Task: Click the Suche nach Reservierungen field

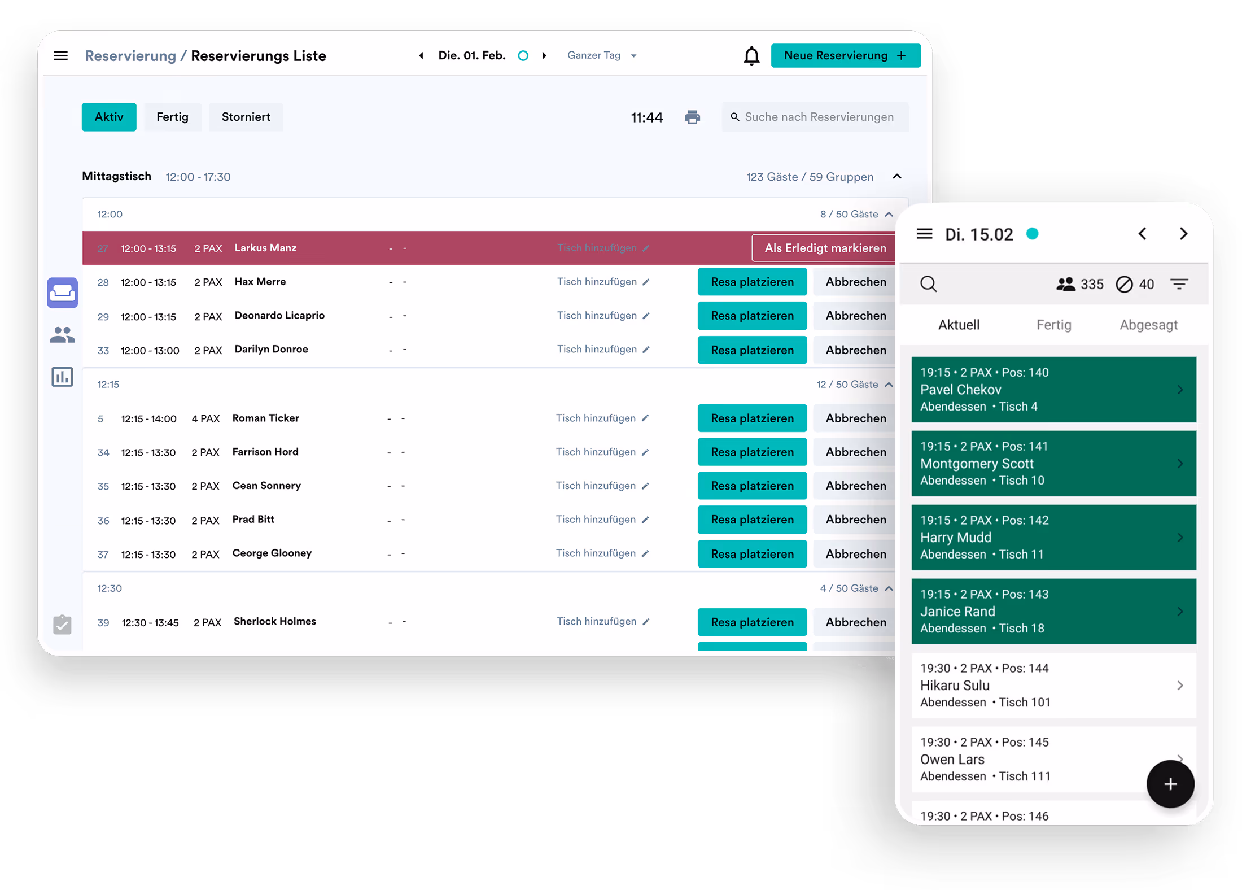Action: click(819, 117)
